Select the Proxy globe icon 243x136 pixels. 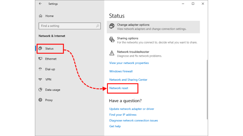pos(40,100)
